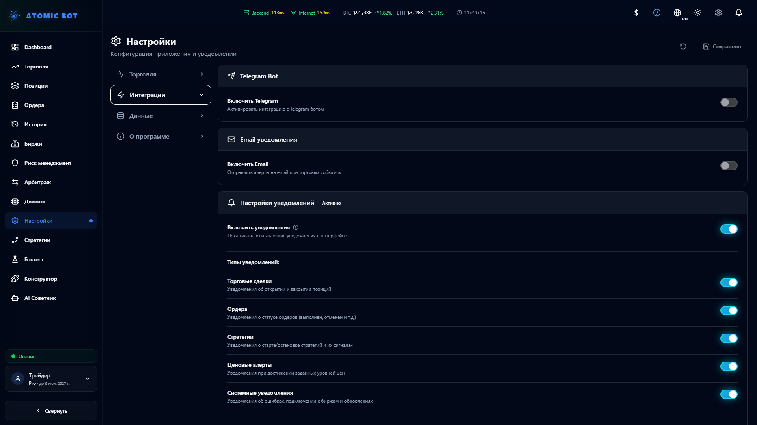Click the Движок chip icon
This screenshot has width=757, height=425.
pos(15,201)
